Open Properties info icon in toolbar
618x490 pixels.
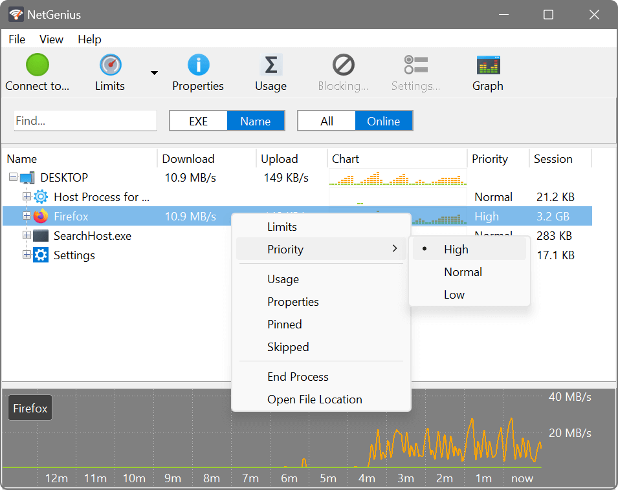coord(198,65)
